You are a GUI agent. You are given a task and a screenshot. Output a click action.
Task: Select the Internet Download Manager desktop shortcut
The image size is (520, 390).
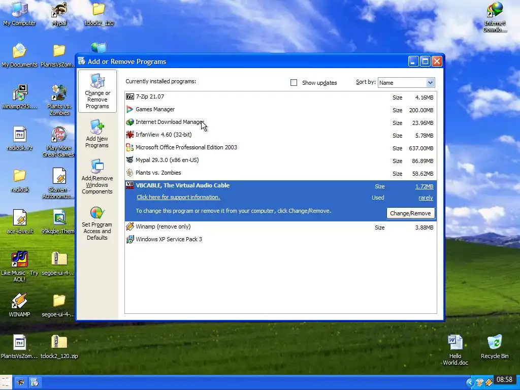pos(495,17)
